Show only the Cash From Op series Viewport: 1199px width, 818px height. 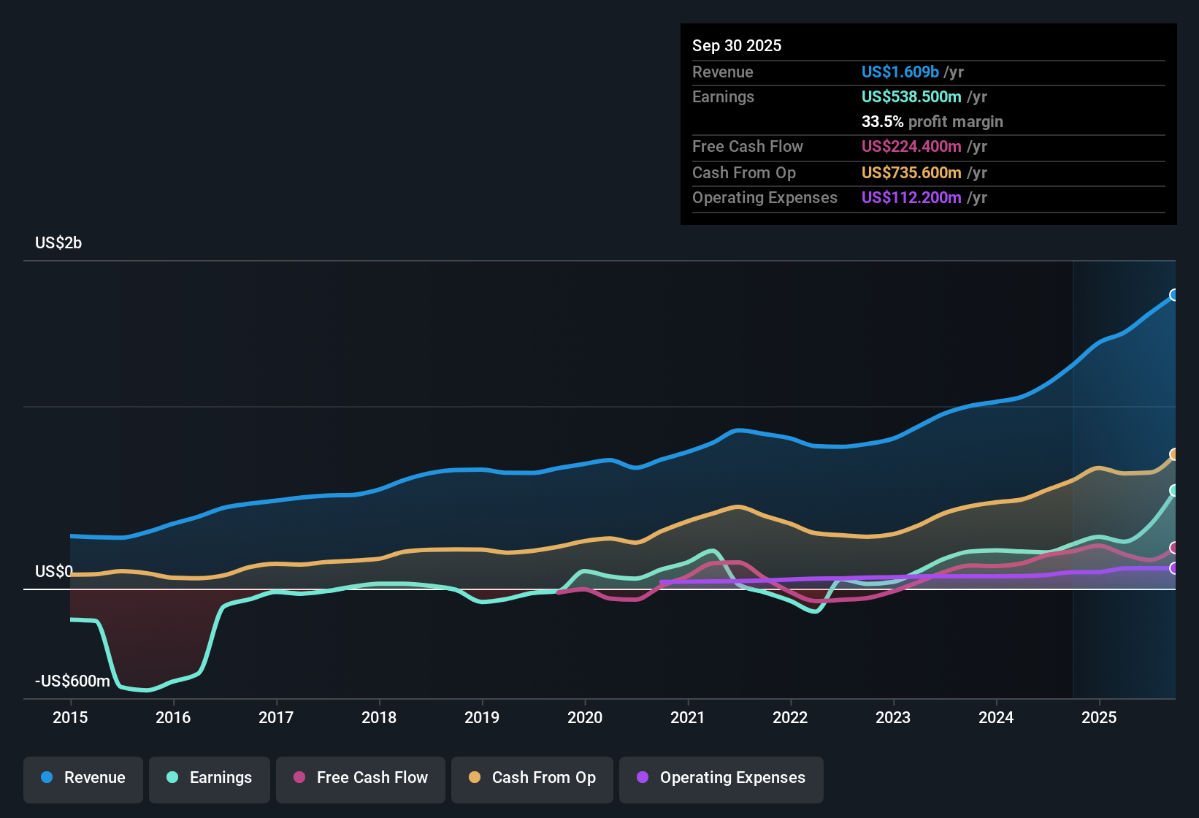(532, 778)
